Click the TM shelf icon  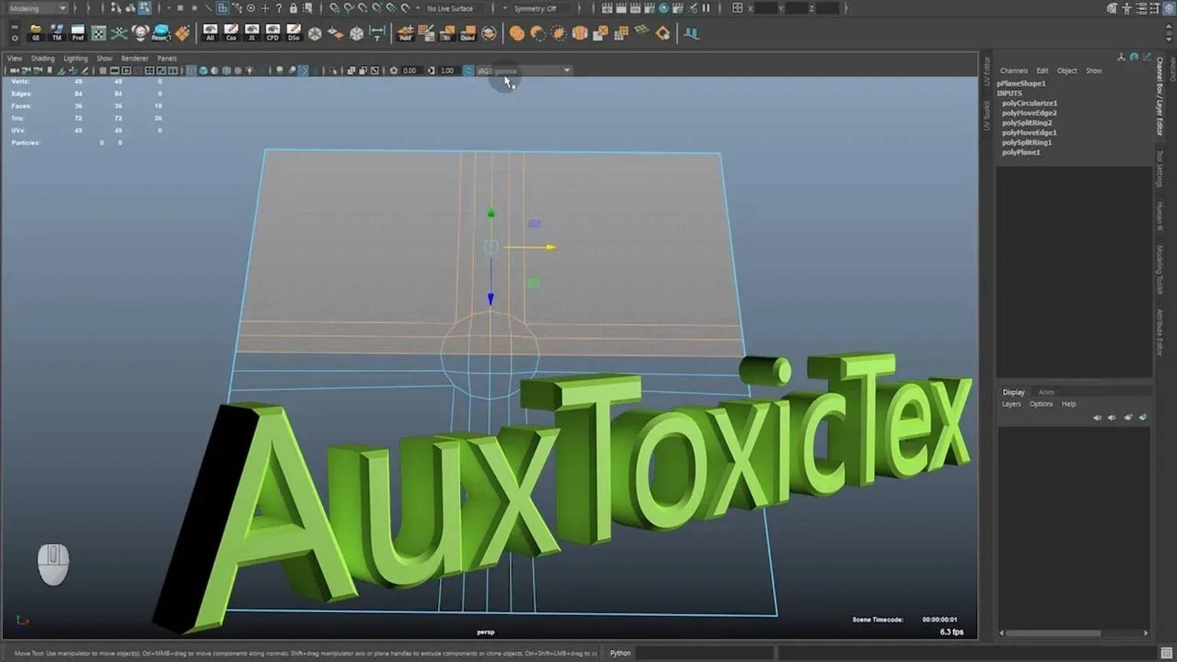[57, 33]
